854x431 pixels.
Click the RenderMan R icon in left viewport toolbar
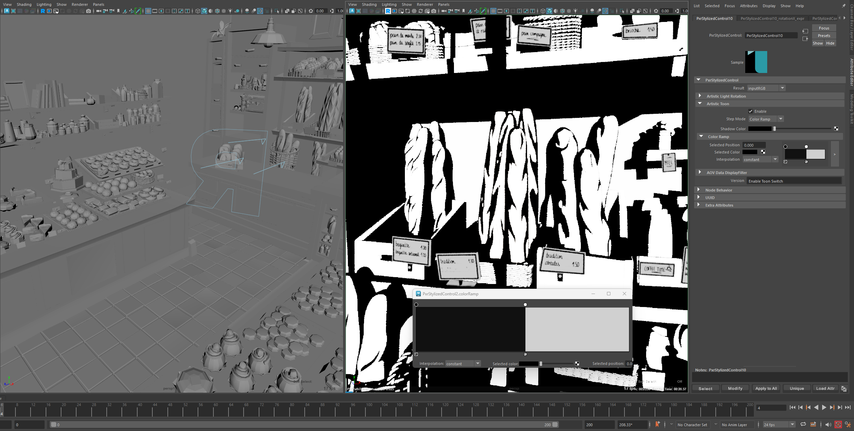[43, 11]
